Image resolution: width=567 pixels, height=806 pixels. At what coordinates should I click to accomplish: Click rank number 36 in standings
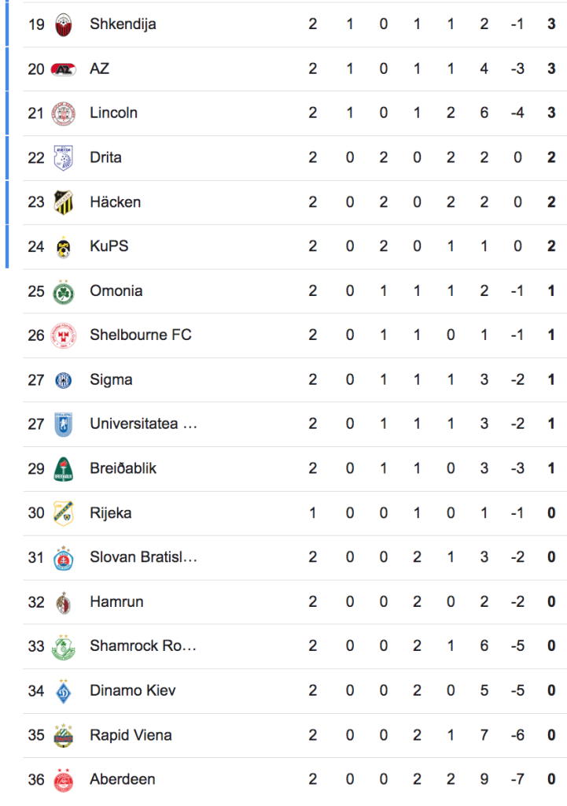tap(36, 780)
